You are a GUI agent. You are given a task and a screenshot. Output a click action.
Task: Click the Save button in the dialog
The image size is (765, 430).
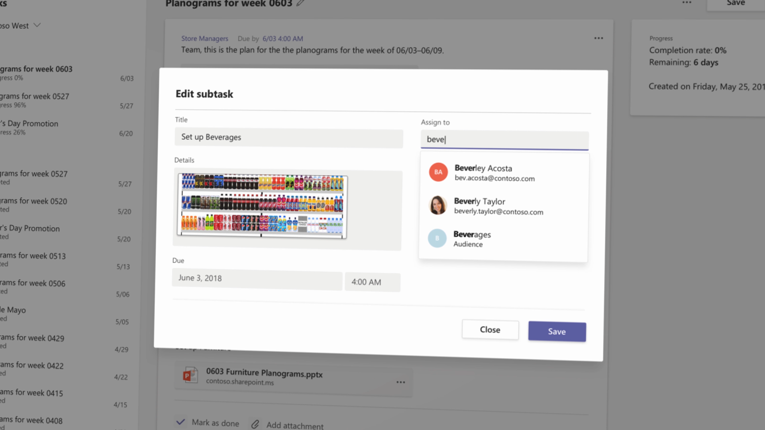(557, 331)
